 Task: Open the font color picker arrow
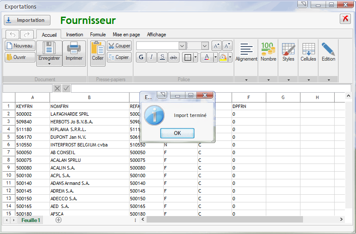215,57
